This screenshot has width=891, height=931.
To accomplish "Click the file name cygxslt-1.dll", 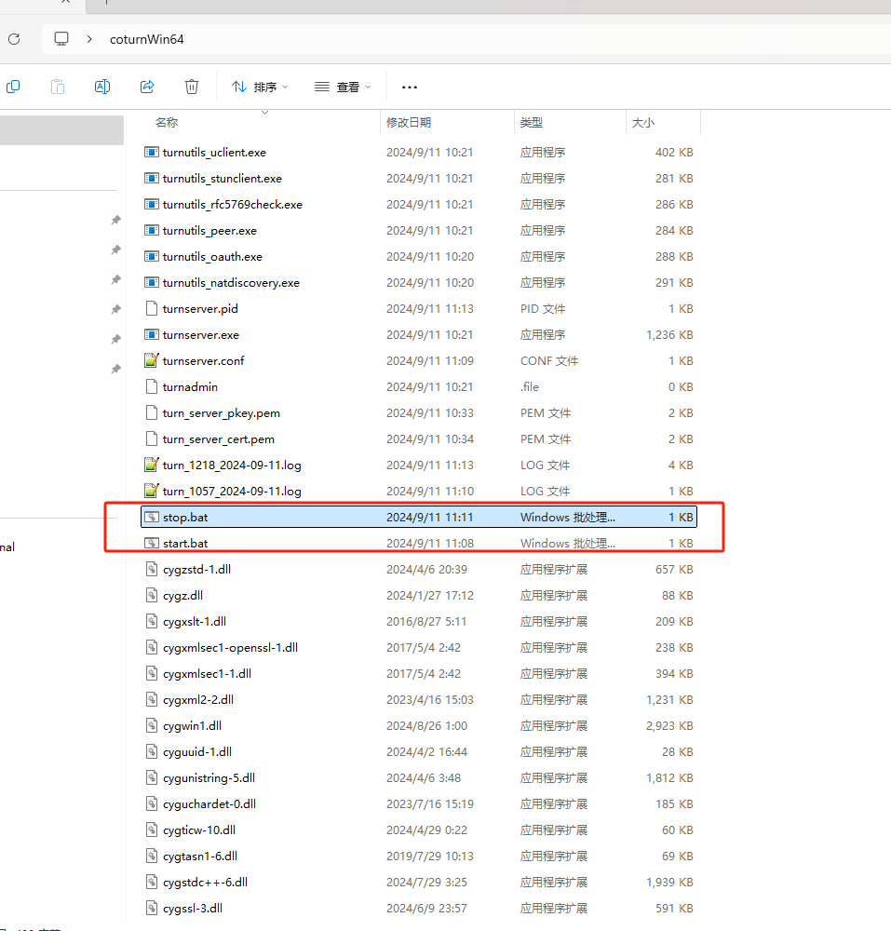I will [194, 622].
